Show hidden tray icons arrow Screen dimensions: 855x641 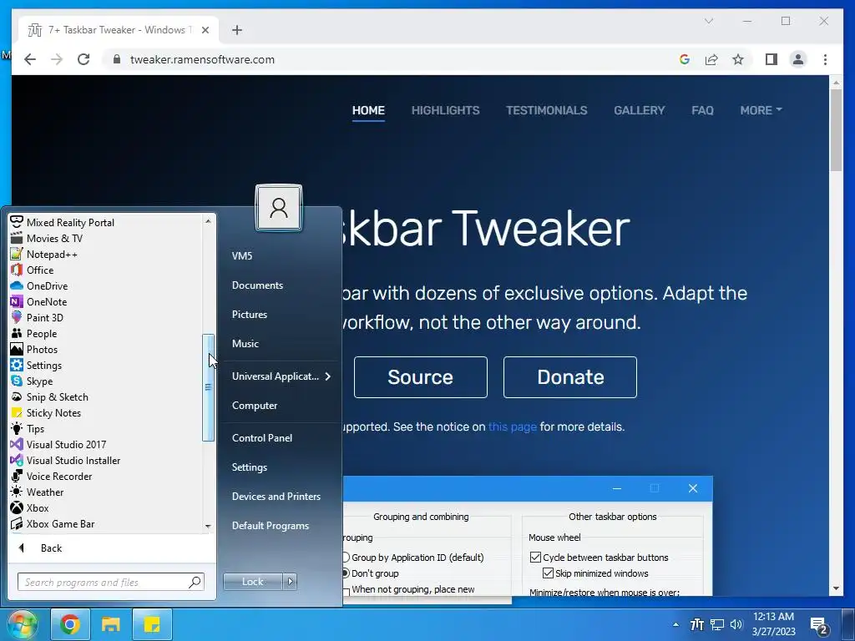coord(675,624)
